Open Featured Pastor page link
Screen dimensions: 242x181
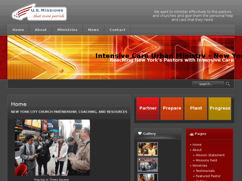[208, 176]
